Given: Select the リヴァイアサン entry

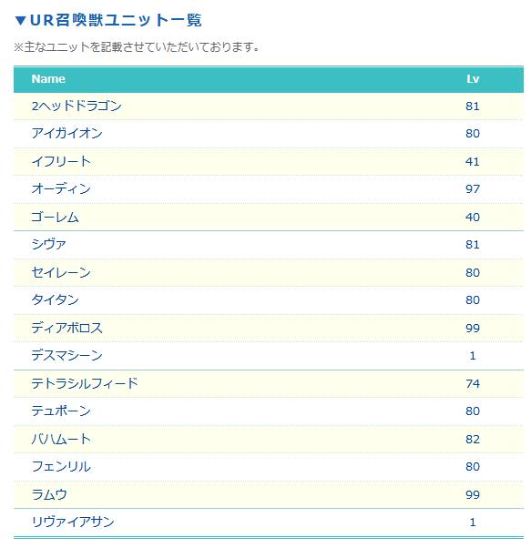Looking at the screenshot, I should 73,522.
